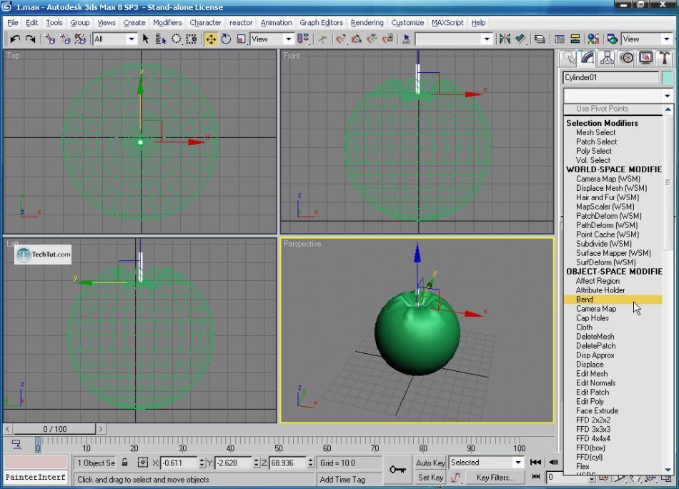Enable Auto Key animation mode
This screenshot has width=679, height=489.
(x=430, y=463)
